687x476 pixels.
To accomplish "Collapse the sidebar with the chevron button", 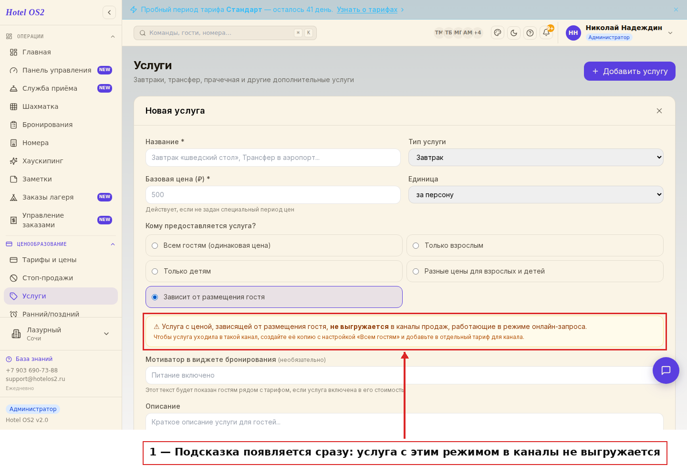I will click(x=109, y=12).
